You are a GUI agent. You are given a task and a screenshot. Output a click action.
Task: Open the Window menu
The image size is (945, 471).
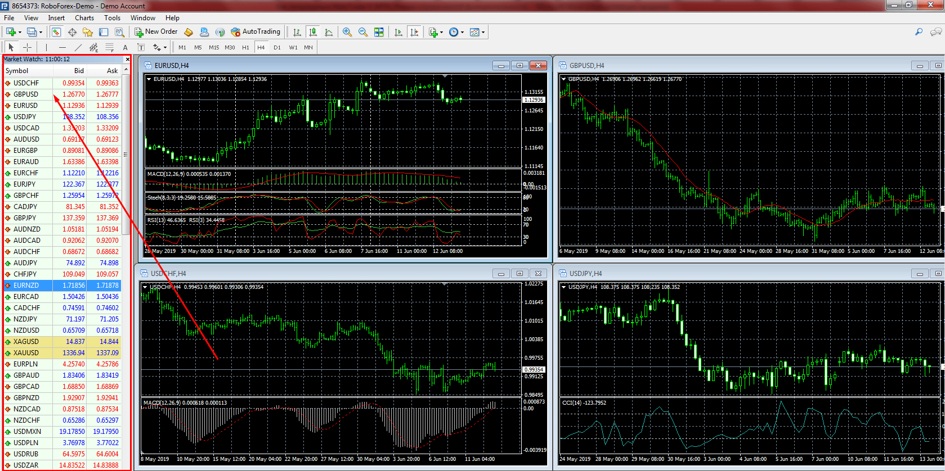point(143,18)
